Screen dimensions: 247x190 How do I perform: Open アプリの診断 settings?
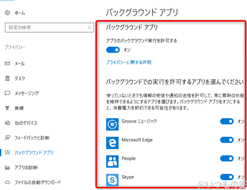pos(26,167)
